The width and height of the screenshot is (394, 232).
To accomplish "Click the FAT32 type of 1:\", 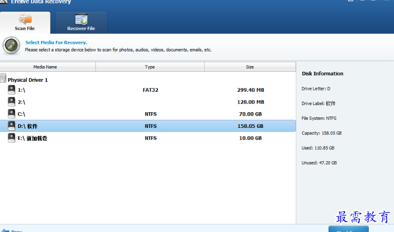I will [x=151, y=90].
